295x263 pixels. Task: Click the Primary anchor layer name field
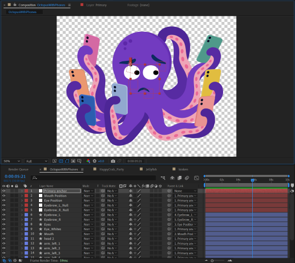(x=62, y=191)
